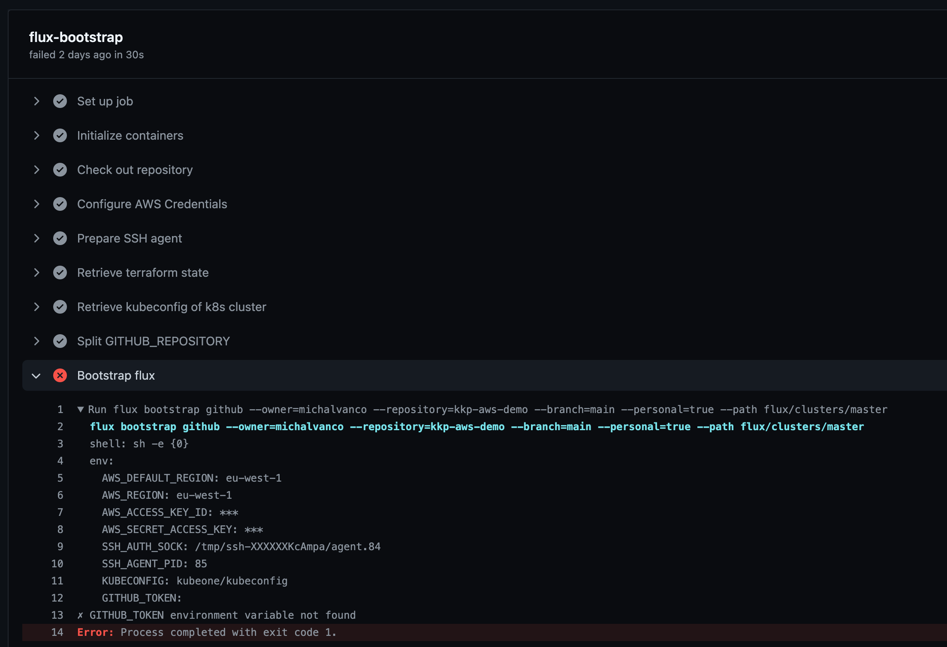Expand the Set up job step chevron
This screenshot has height=647, width=947.
point(36,101)
